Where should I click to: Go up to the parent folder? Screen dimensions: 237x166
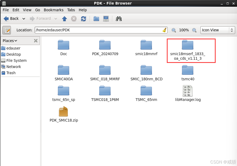[x=65, y=19]
